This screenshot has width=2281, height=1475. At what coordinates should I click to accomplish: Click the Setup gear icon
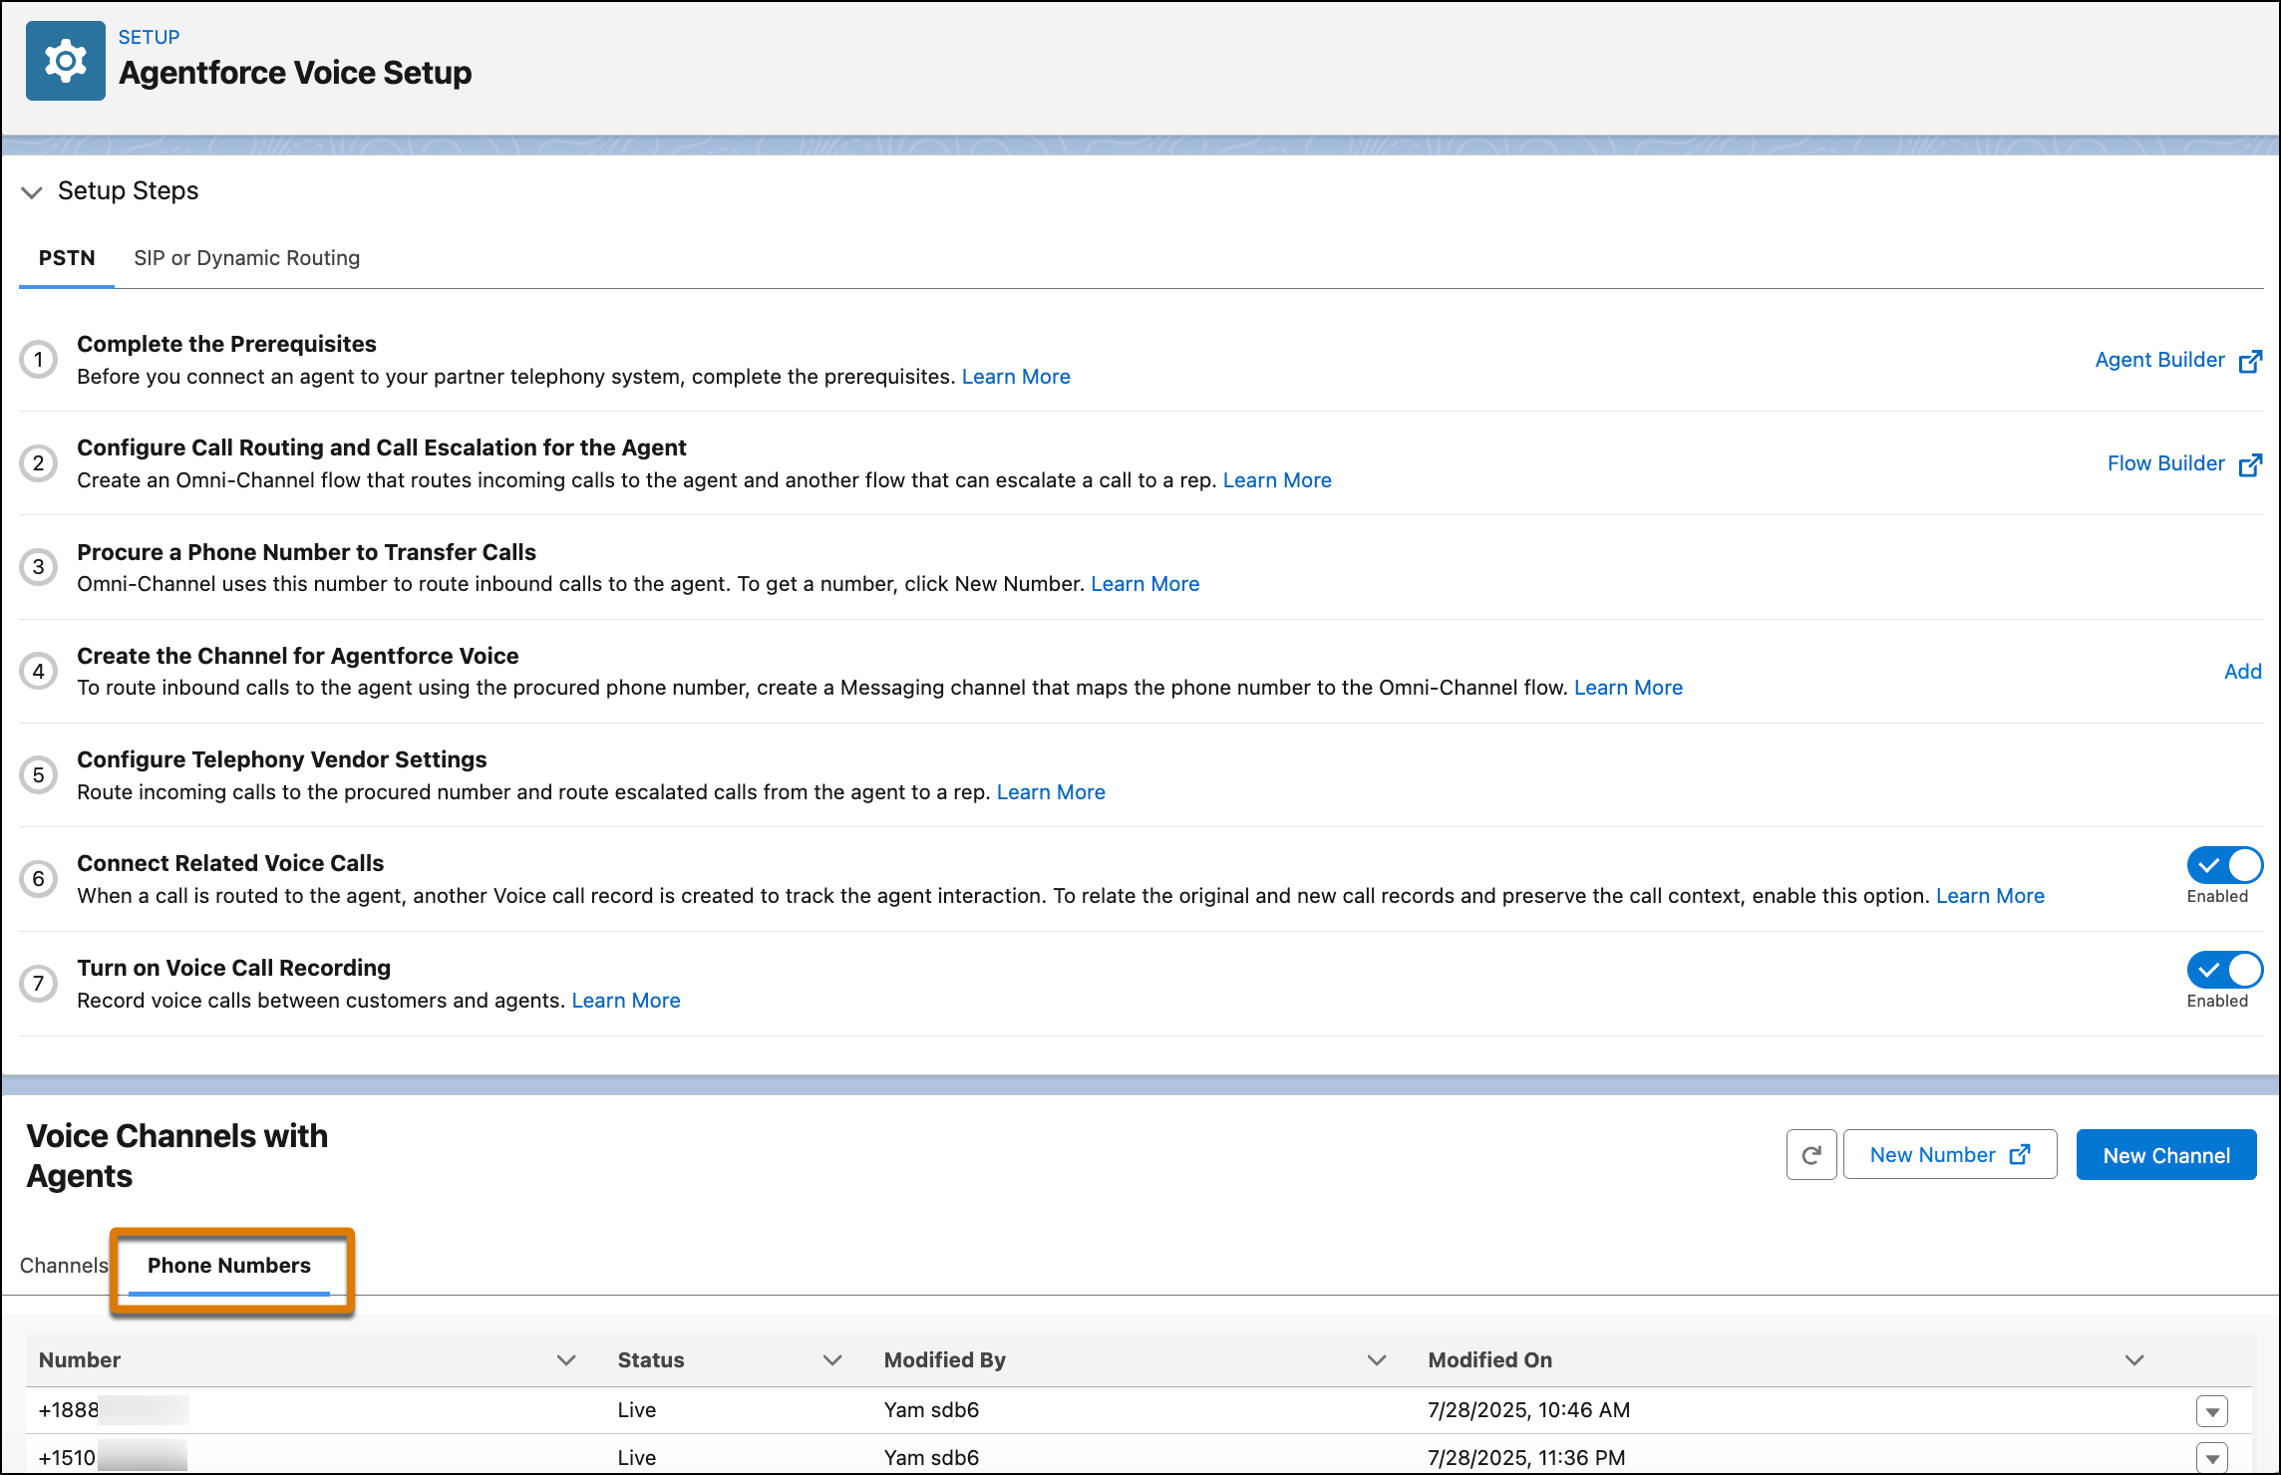66,61
